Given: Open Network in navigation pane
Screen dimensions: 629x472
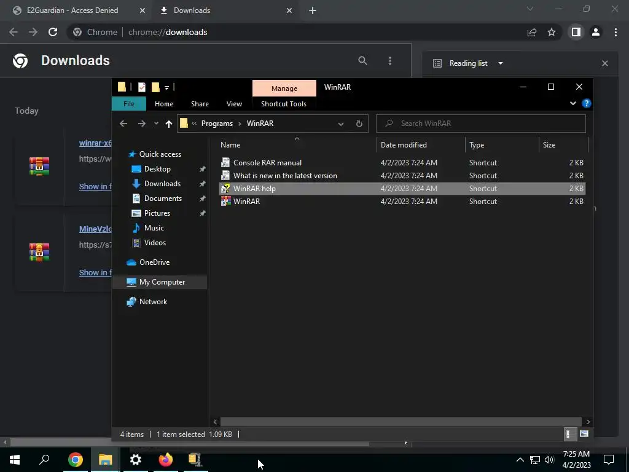Looking at the screenshot, I should tap(153, 301).
